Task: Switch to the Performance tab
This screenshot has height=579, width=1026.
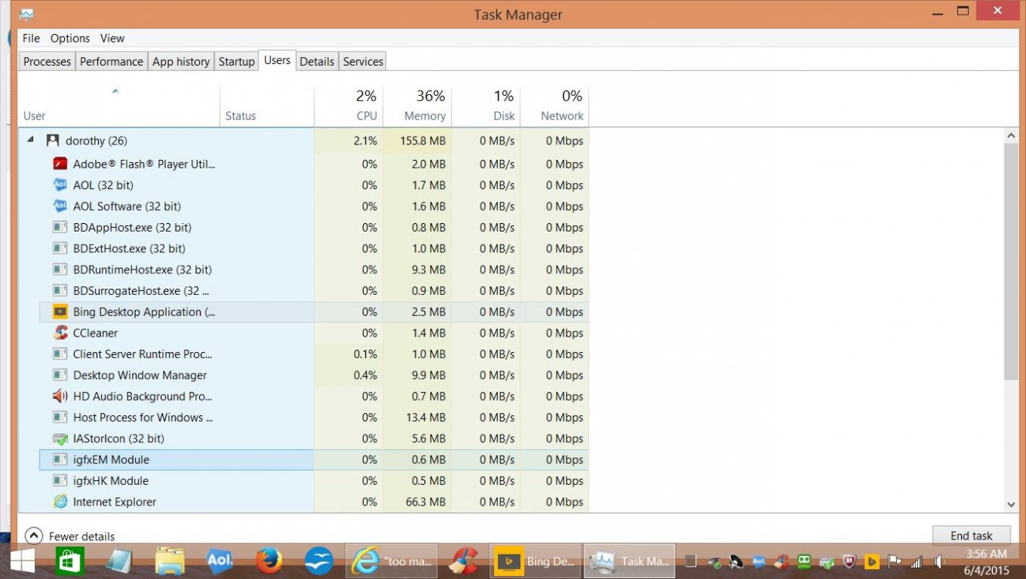Action: pos(111,61)
